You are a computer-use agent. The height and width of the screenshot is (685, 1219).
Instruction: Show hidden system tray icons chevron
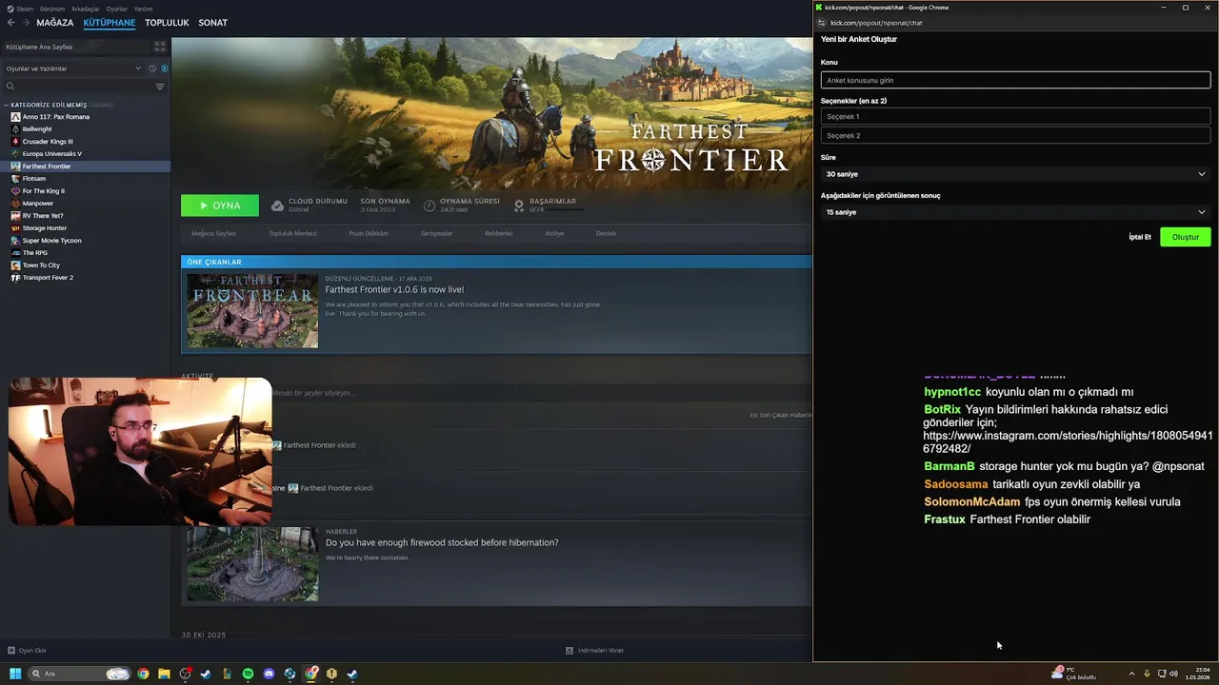coord(1131,674)
